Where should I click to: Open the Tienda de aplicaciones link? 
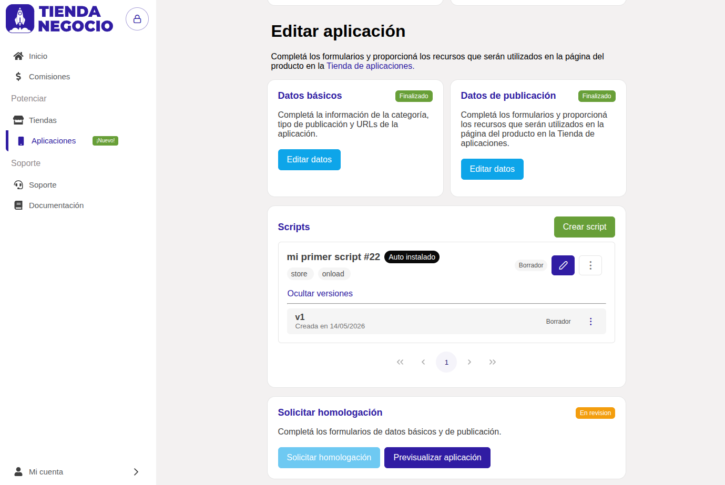click(x=370, y=66)
